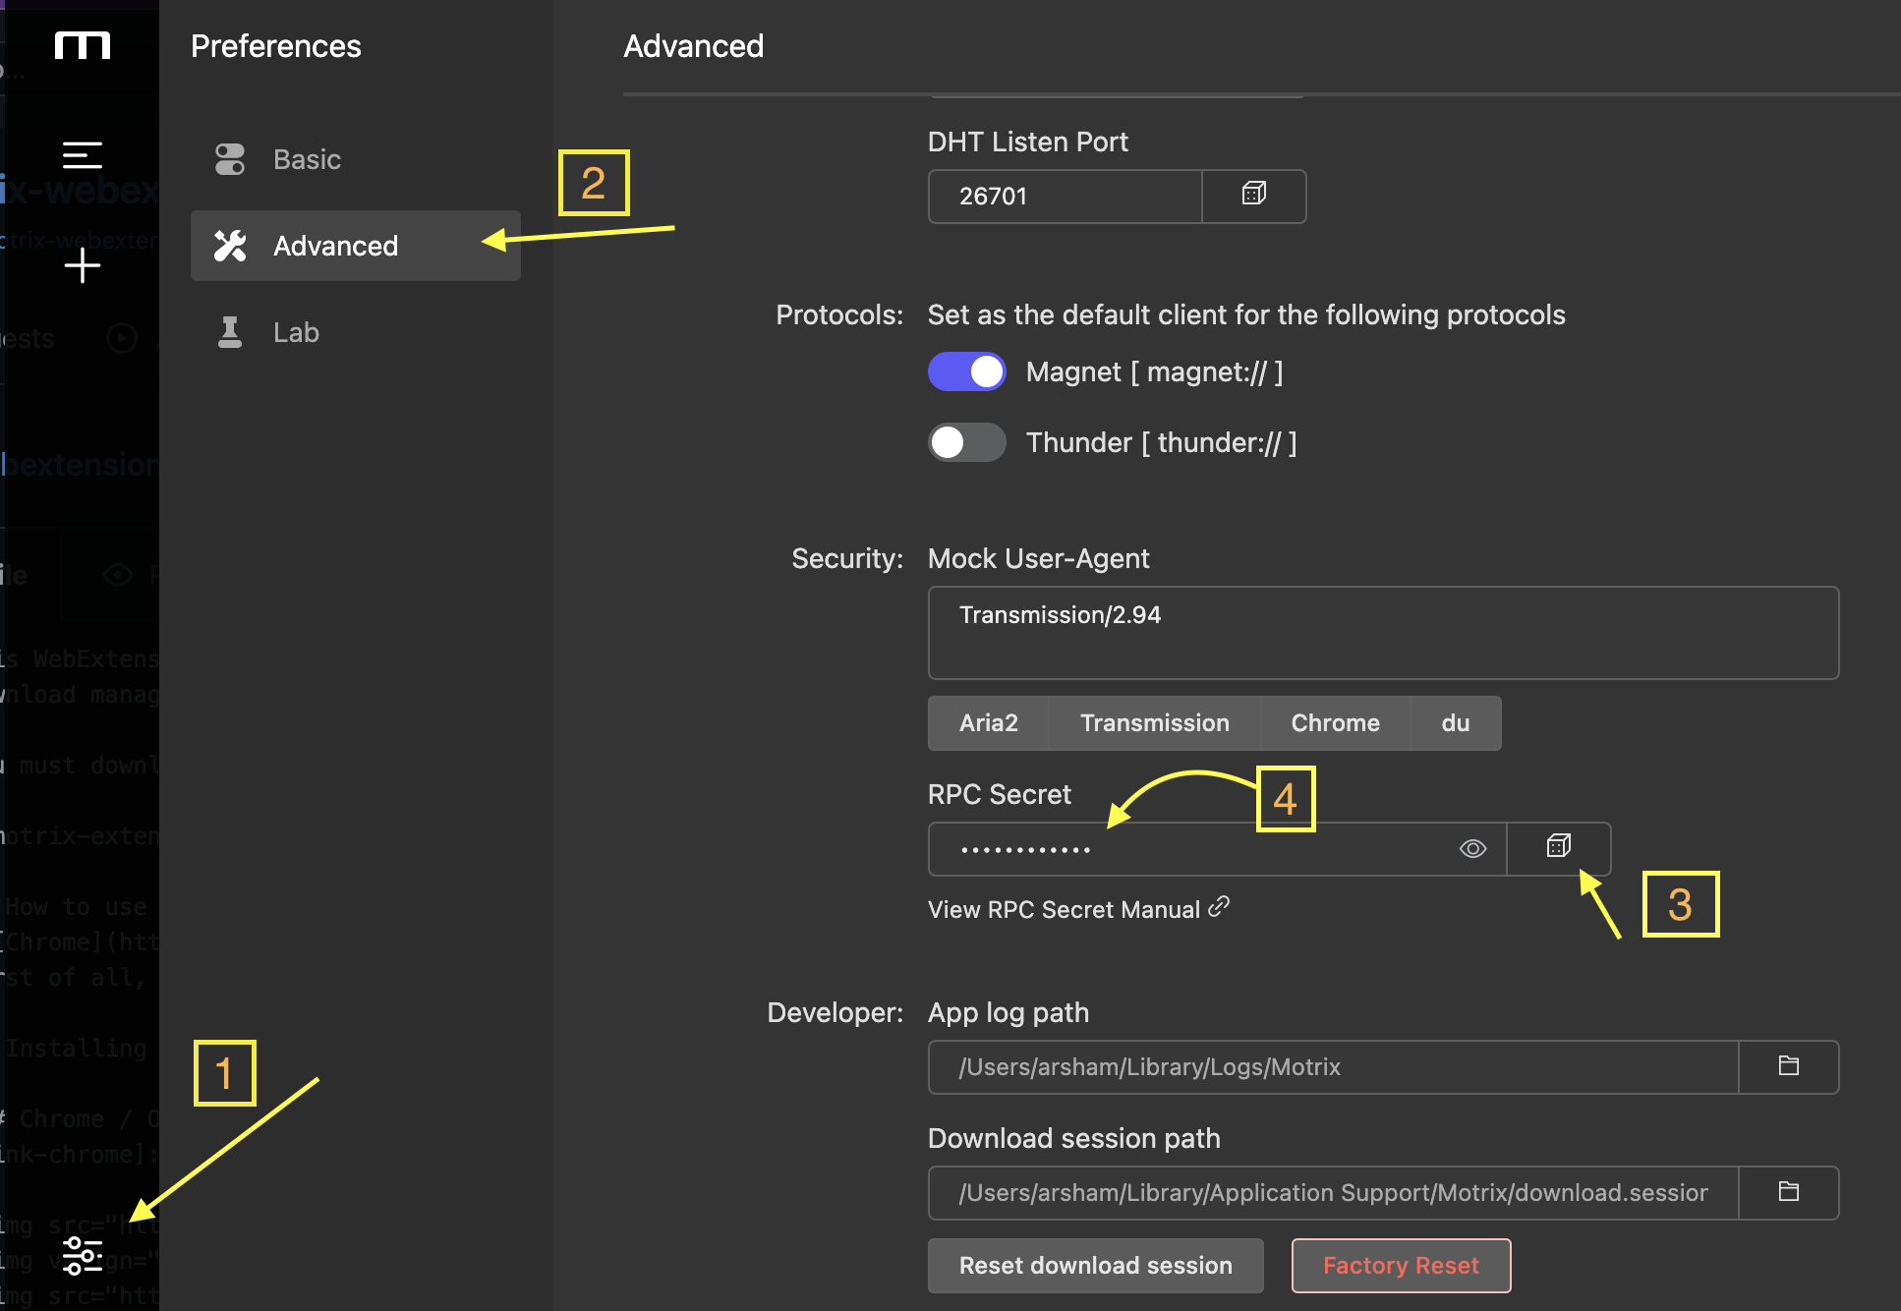Viewport: 1901px width, 1311px height.
Task: Open the Lab preferences tab
Action: point(296,332)
